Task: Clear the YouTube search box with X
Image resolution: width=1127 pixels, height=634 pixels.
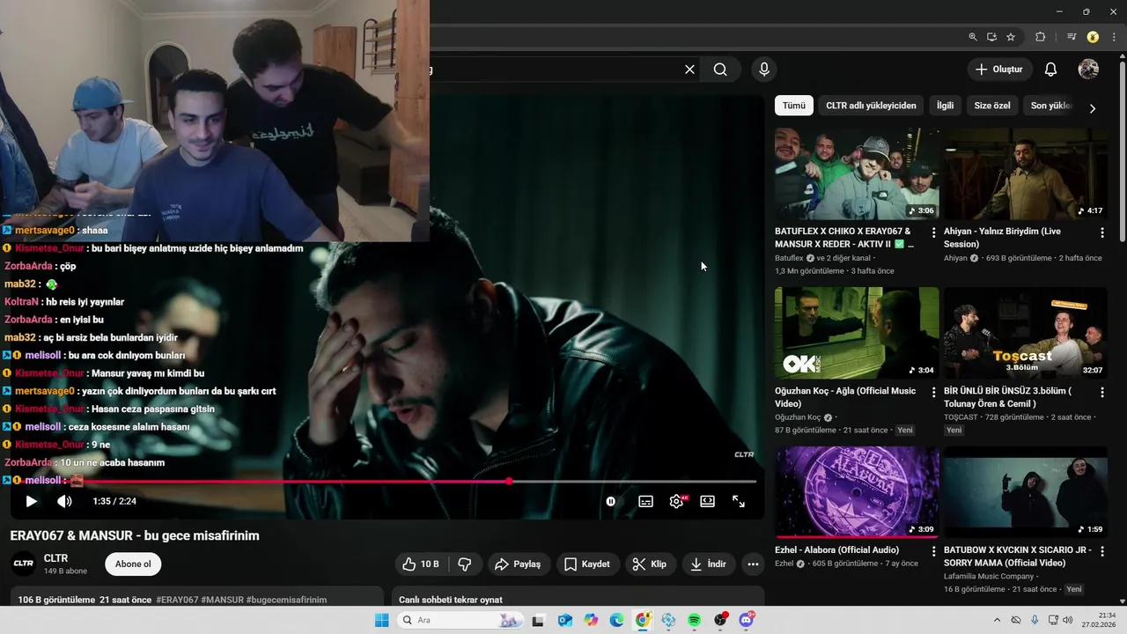Action: [689, 70]
